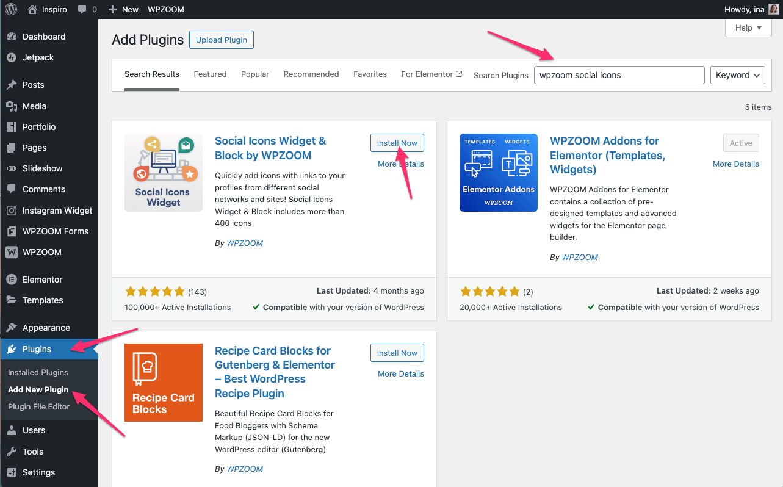
Task: Open More Details for Recipe Card Blocks
Action: point(400,373)
